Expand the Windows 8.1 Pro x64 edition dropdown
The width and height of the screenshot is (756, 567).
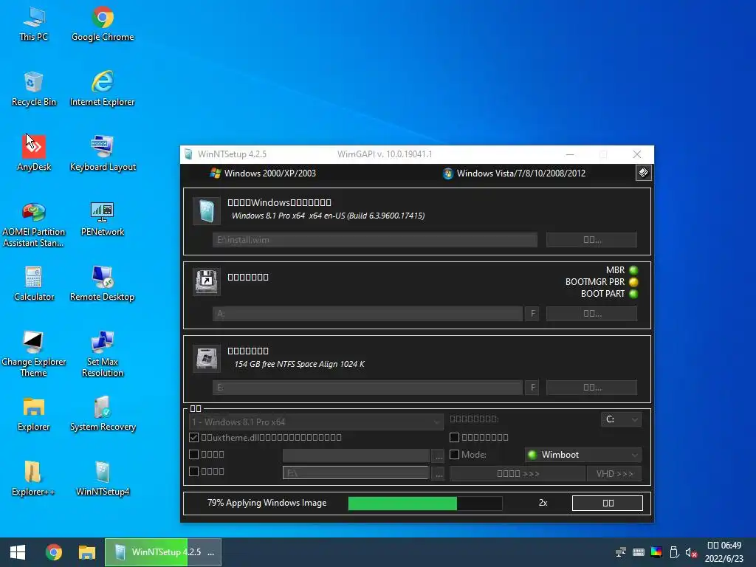pyautogui.click(x=316, y=422)
